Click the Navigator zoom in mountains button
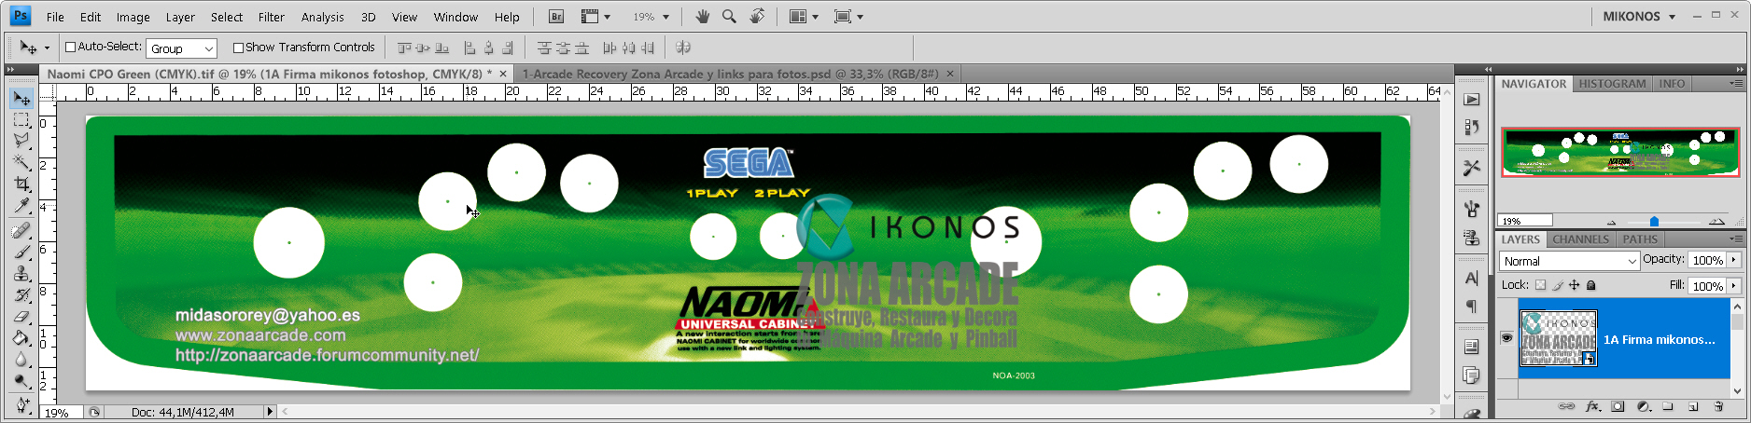The image size is (1751, 423). (x=1716, y=222)
